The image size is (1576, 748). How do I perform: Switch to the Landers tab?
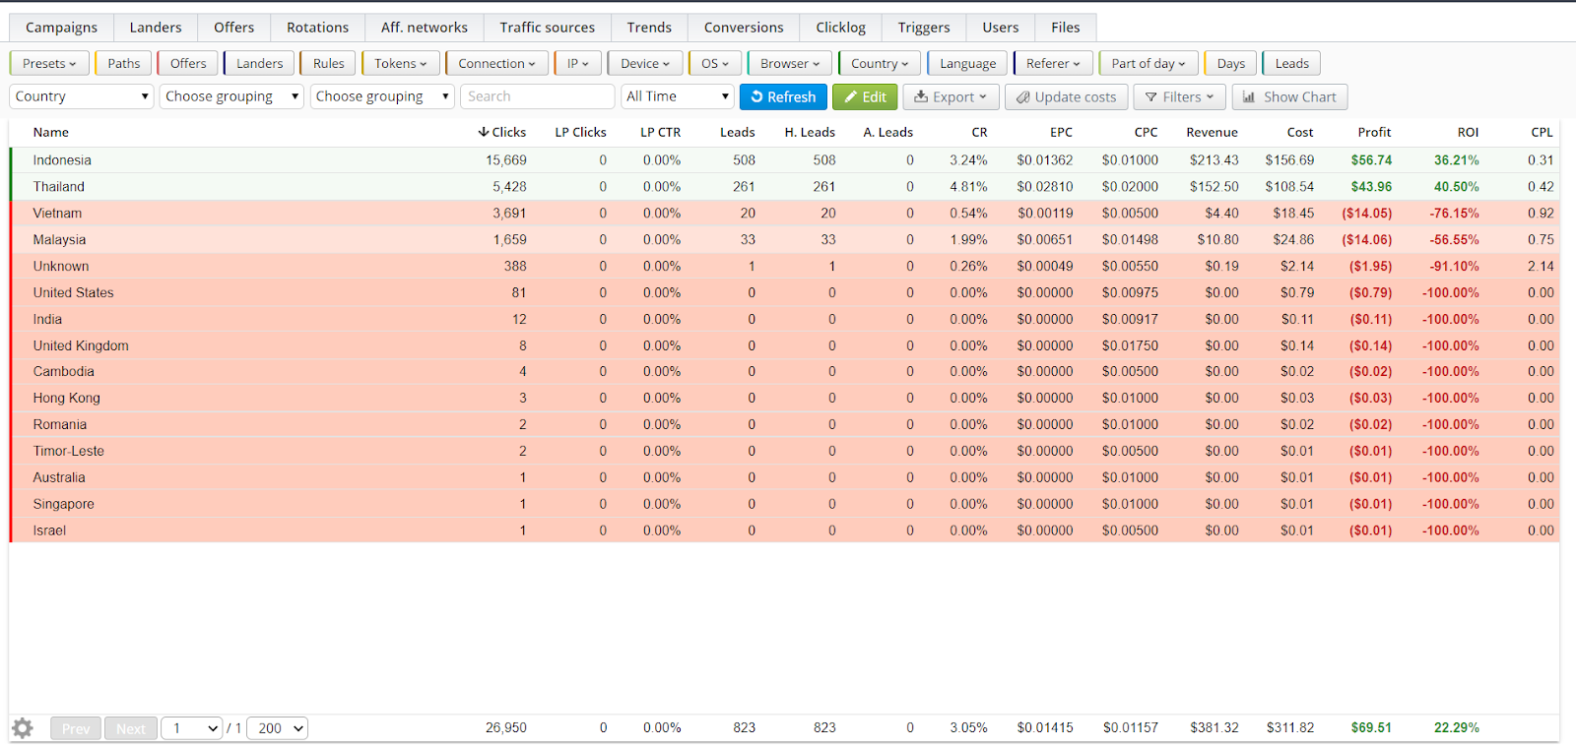click(x=156, y=28)
